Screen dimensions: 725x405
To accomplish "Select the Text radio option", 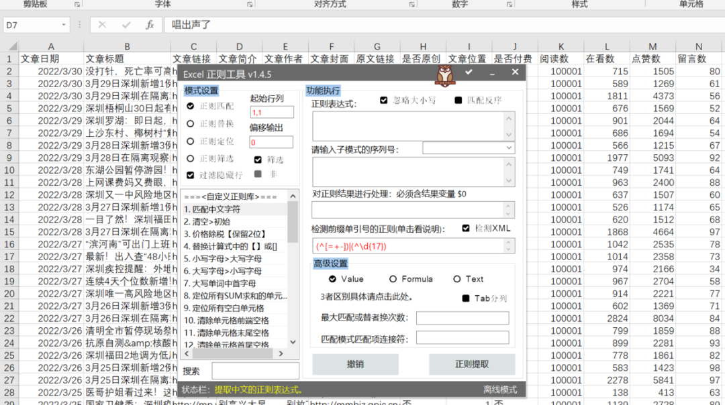I will pos(457,279).
